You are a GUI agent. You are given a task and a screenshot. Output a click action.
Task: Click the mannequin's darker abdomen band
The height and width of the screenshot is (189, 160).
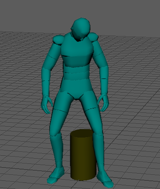click(77, 60)
